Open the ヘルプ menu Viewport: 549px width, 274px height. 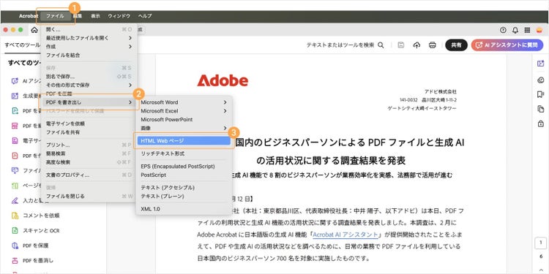click(145, 16)
